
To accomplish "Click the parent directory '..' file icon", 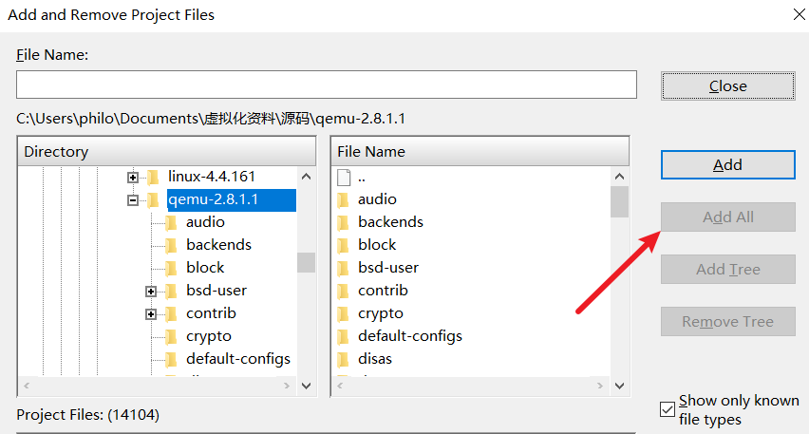I will point(344,178).
